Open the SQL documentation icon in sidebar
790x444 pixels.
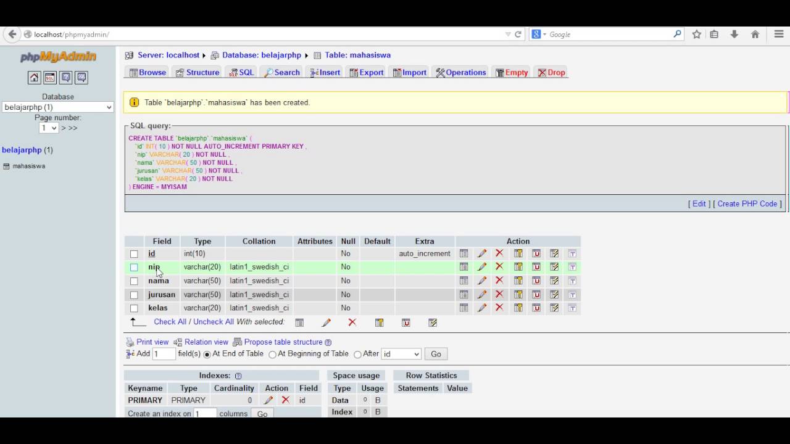click(81, 78)
